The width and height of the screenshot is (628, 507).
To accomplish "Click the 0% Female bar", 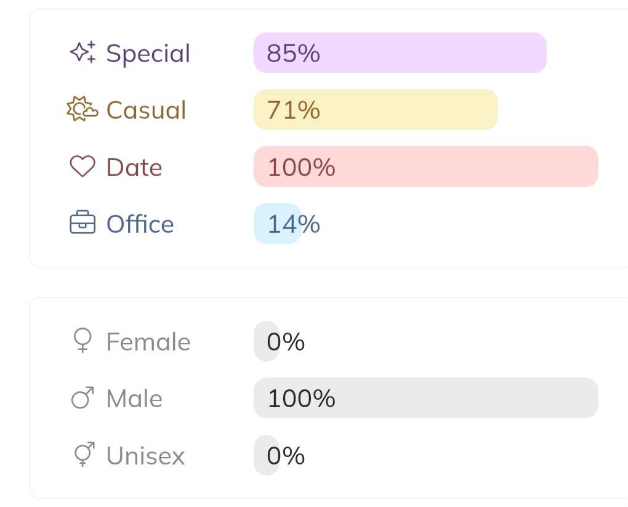I will (267, 341).
